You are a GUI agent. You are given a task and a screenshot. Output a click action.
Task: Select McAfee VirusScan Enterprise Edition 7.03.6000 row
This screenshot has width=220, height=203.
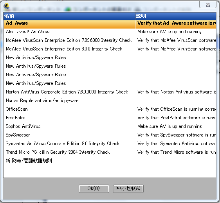tap(110, 40)
